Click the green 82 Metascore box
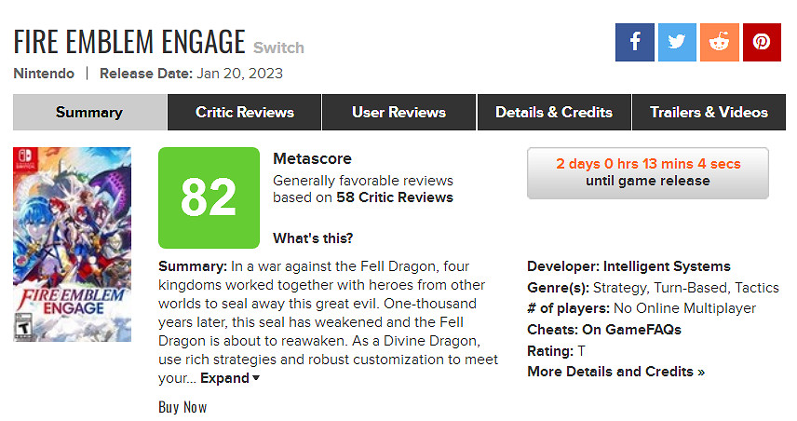Image resolution: width=797 pixels, height=421 pixels. click(209, 197)
